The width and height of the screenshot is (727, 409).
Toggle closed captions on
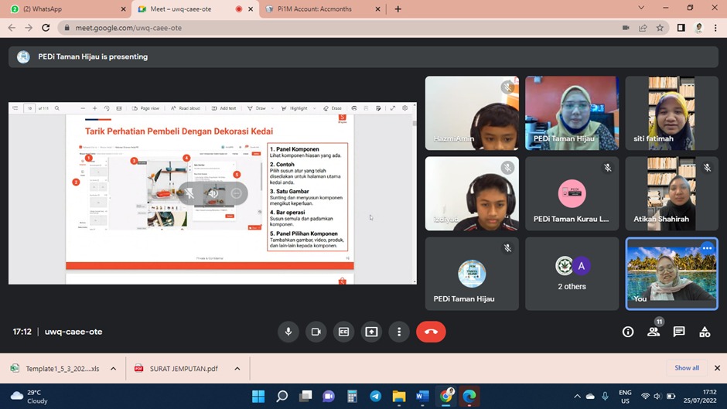point(343,332)
